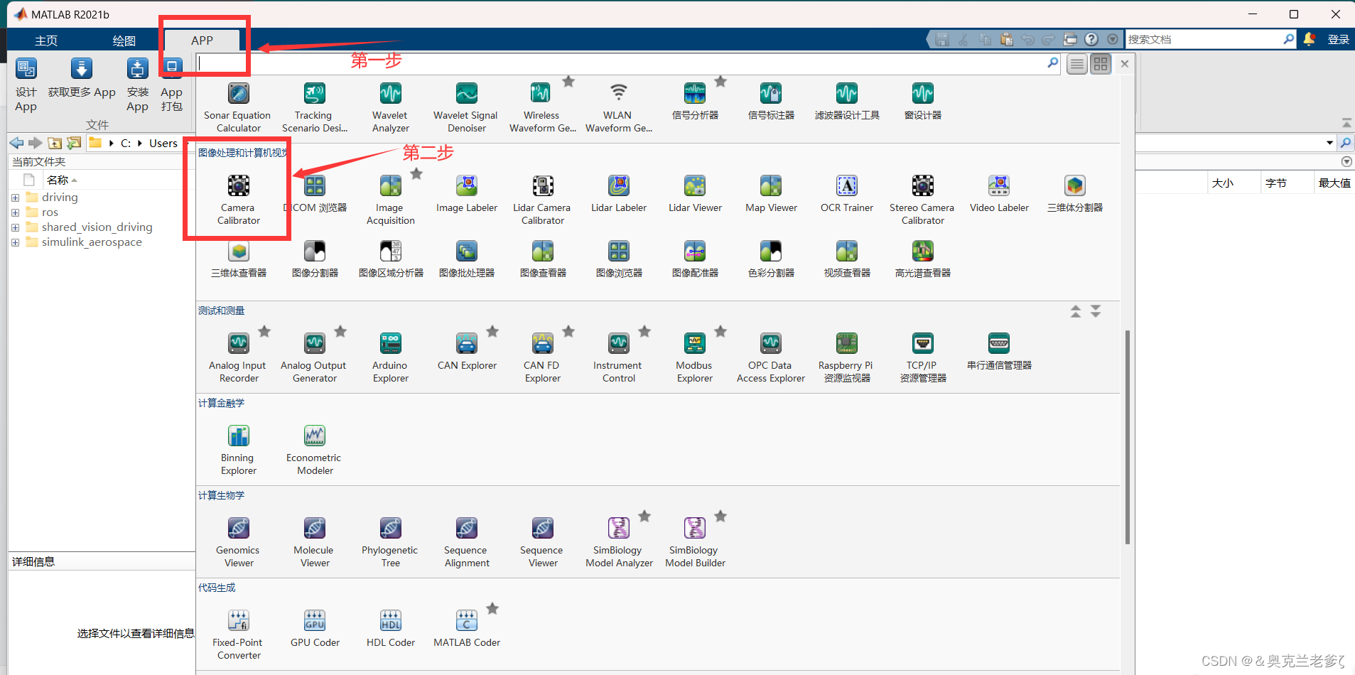
Task: Click the app gallery vertical scrollbar
Action: point(1127,437)
